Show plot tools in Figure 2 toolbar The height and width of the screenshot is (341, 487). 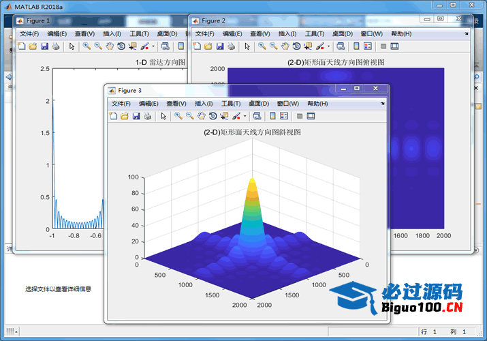tap(394, 46)
